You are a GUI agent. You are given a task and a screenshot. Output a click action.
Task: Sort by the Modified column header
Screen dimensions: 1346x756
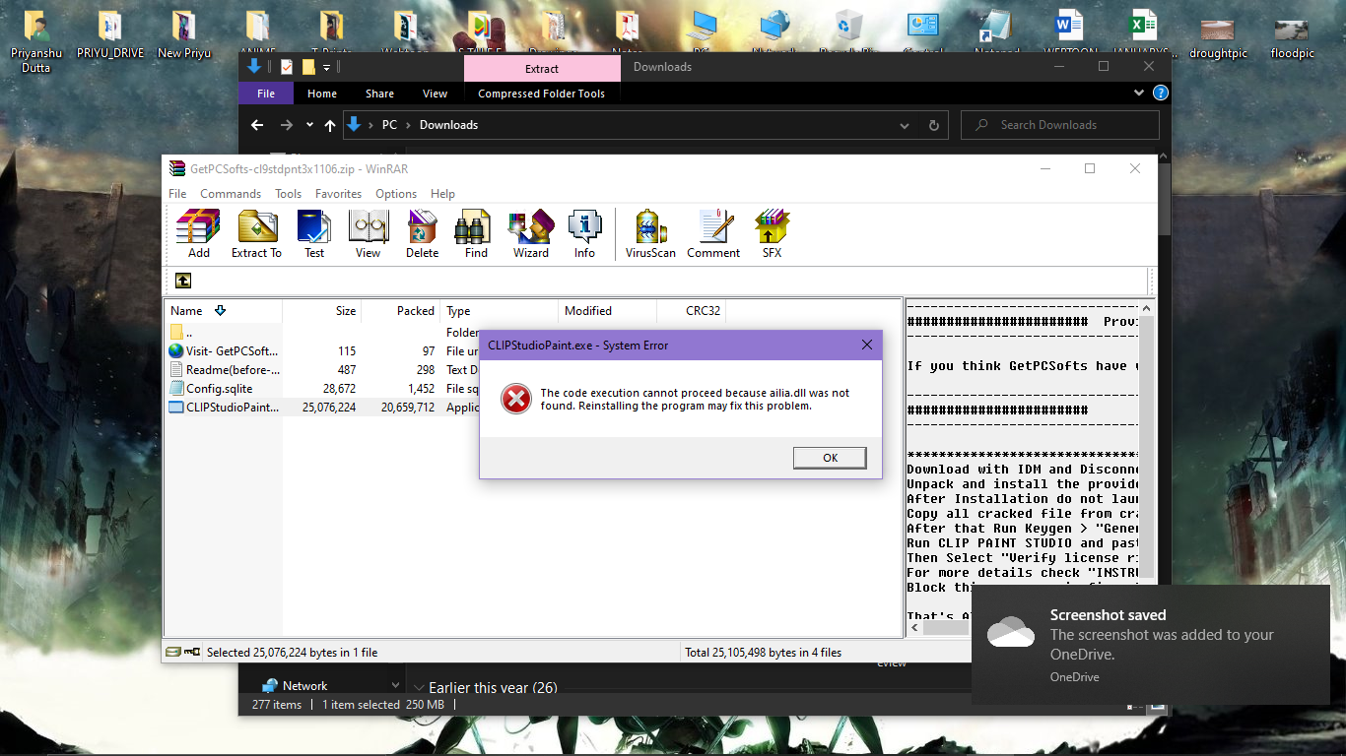[x=608, y=311]
